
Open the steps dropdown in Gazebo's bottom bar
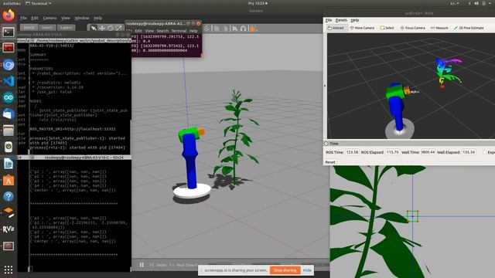[x=172, y=265]
